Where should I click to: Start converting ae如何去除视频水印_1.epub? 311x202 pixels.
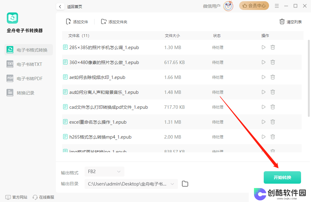pyautogui.click(x=263, y=77)
